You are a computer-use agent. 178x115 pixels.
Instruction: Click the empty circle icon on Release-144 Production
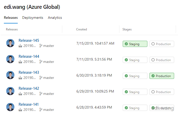pos(153,60)
